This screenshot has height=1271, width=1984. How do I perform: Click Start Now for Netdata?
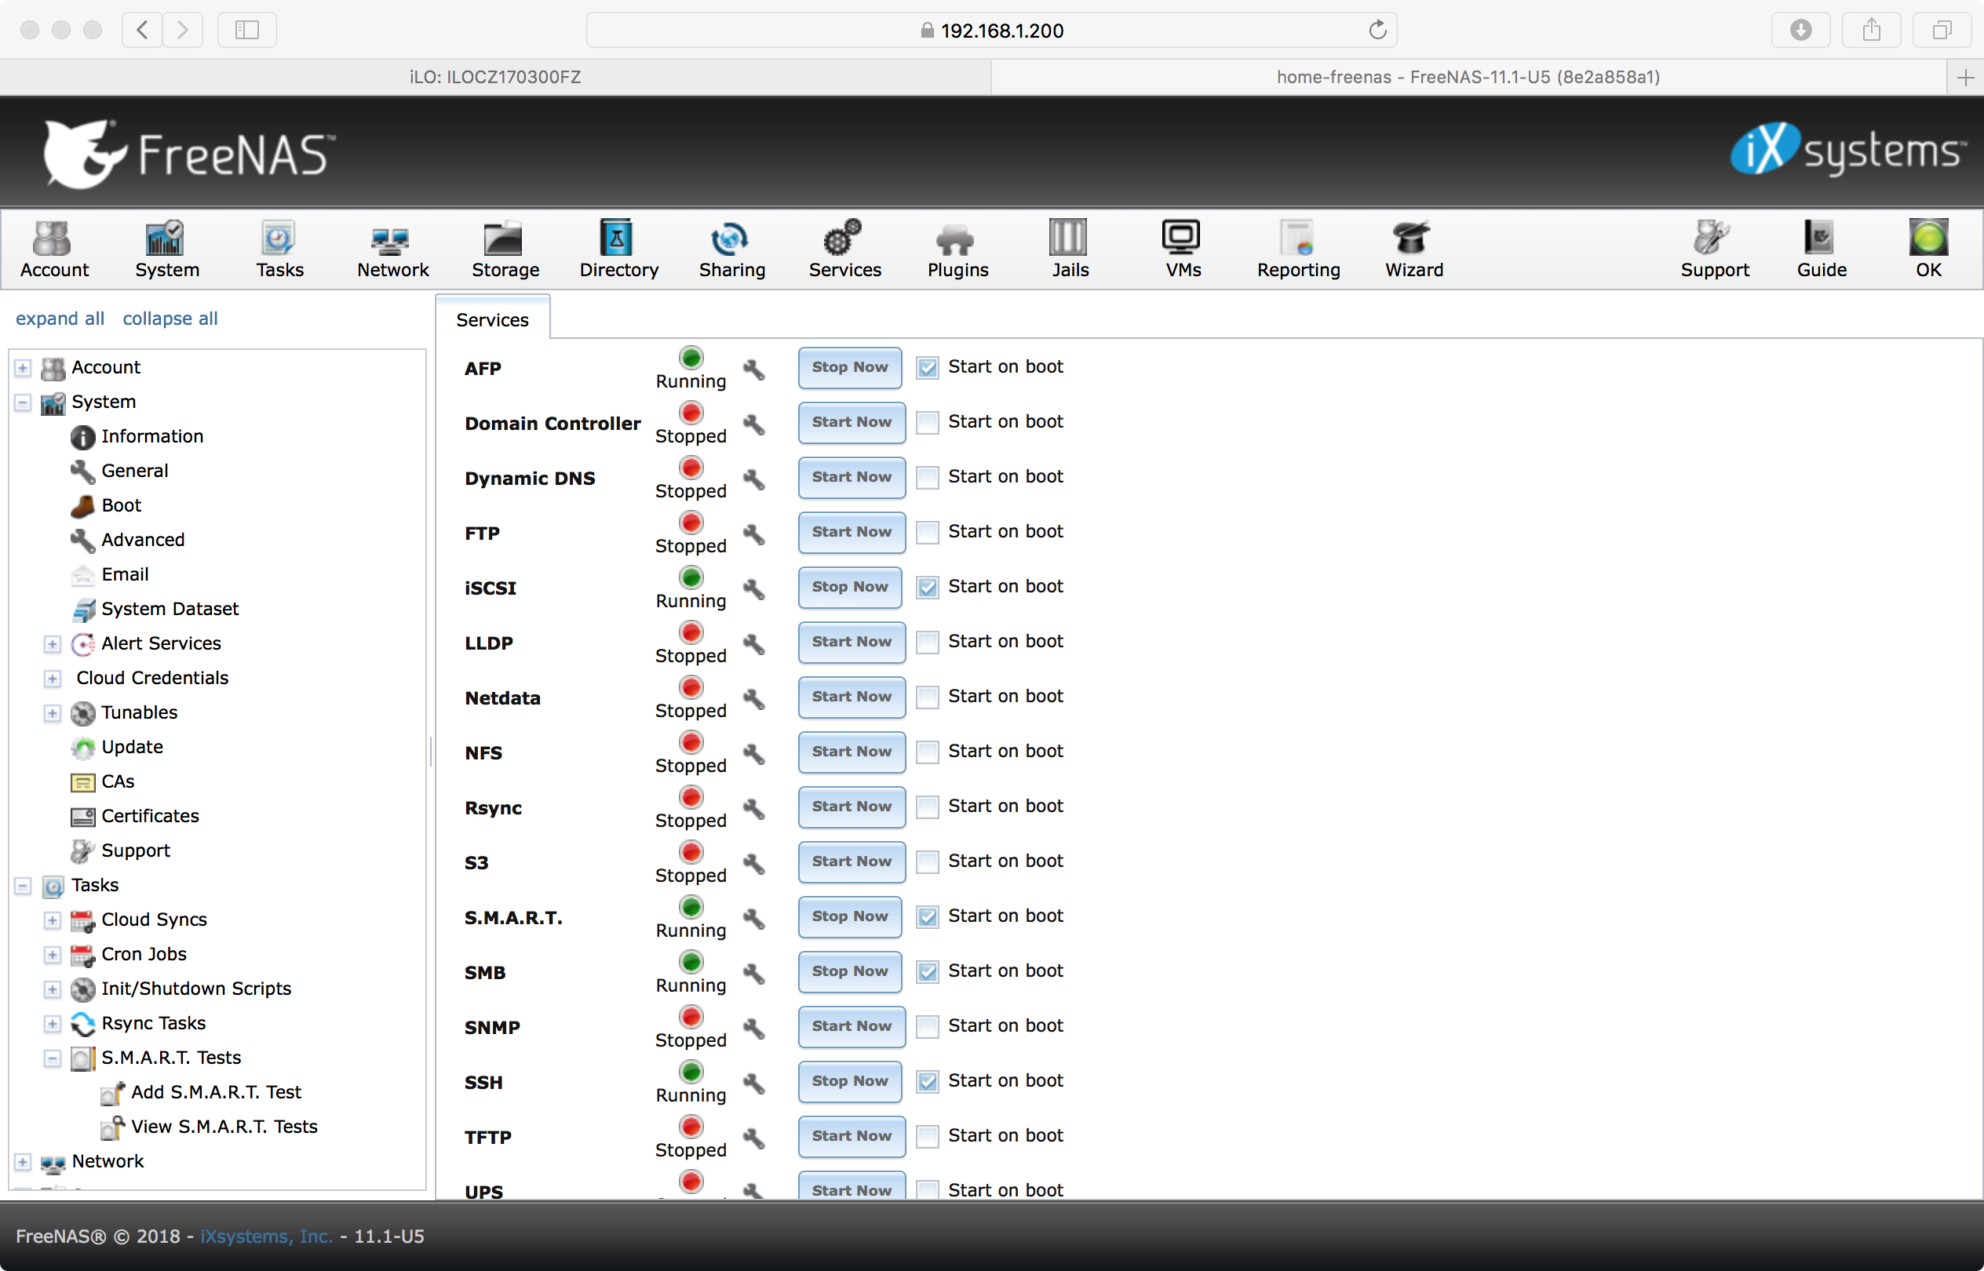pyautogui.click(x=852, y=697)
